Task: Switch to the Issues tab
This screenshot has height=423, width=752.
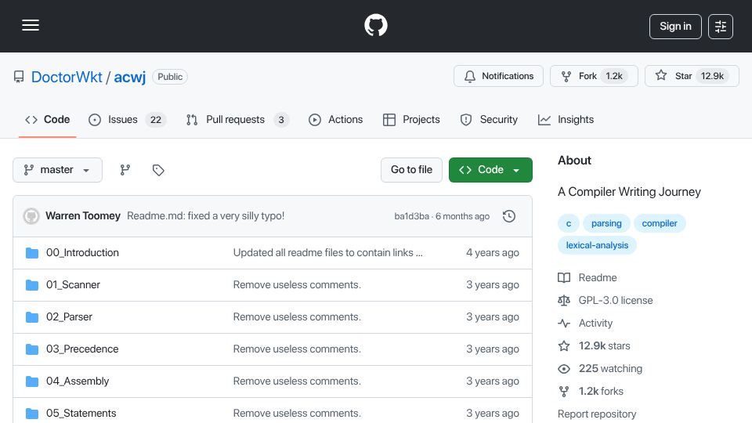Action: pyautogui.click(x=127, y=119)
